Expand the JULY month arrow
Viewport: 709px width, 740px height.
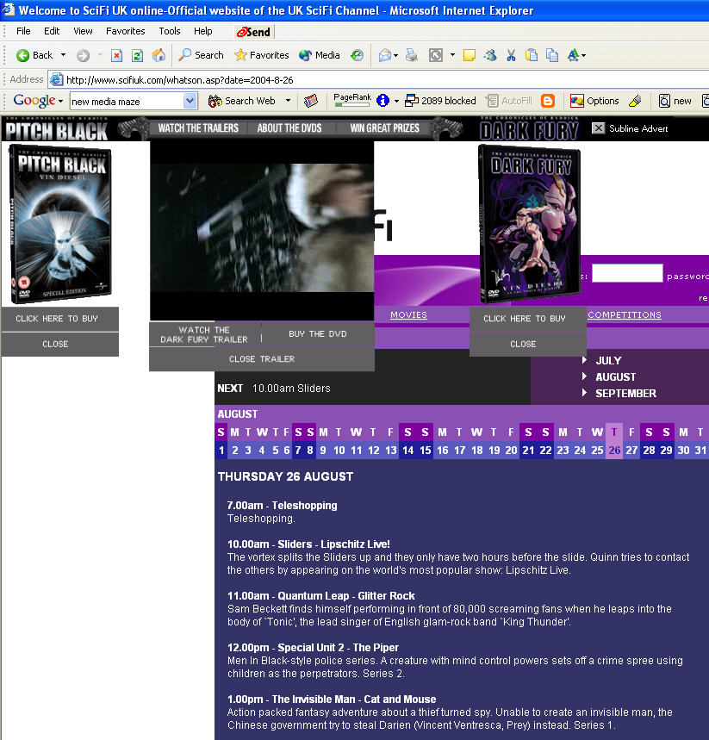tap(585, 360)
